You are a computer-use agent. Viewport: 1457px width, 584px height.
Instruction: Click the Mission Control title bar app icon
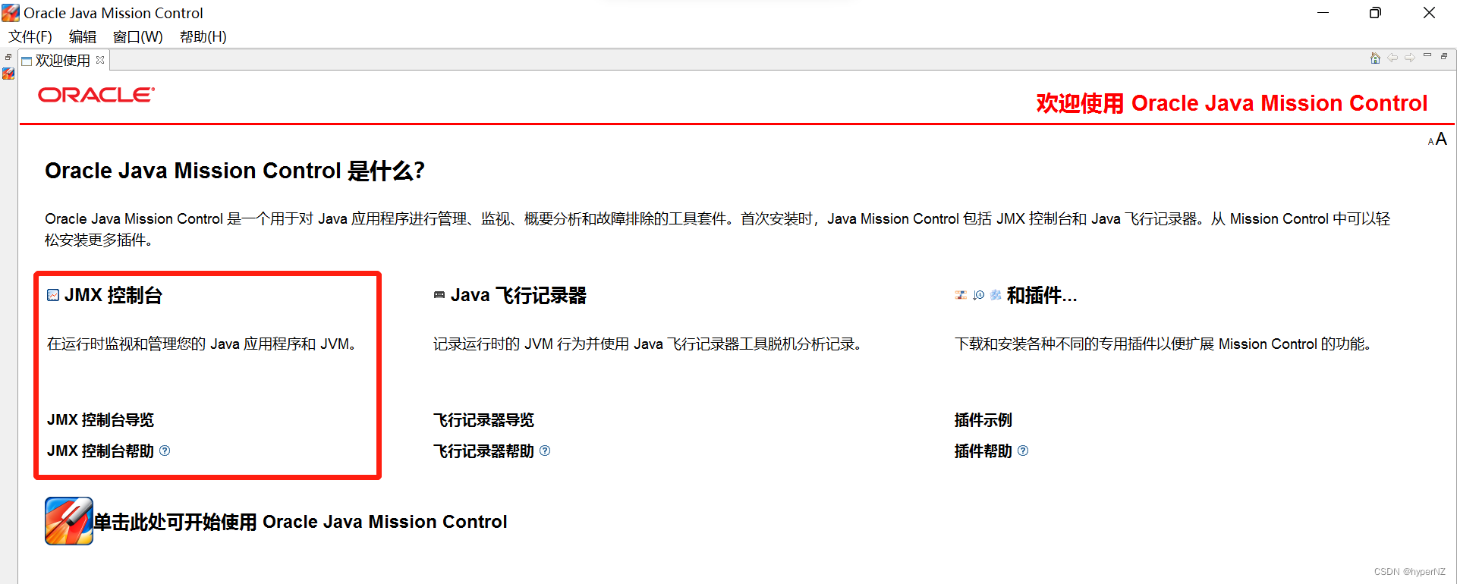11,13
